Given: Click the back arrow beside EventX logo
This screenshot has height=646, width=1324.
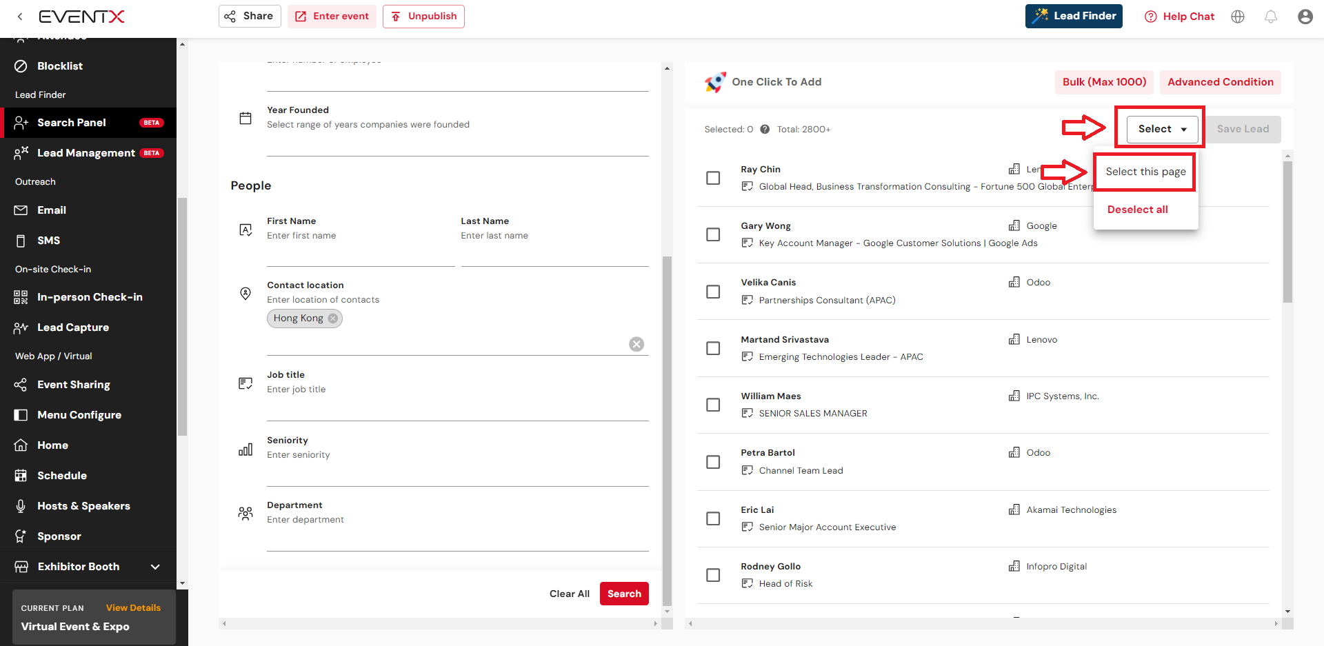Looking at the screenshot, I should click(x=20, y=17).
